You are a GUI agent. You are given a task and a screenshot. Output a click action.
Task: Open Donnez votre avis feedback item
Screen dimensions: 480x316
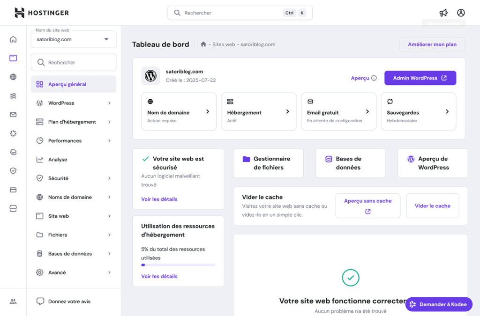click(74, 301)
